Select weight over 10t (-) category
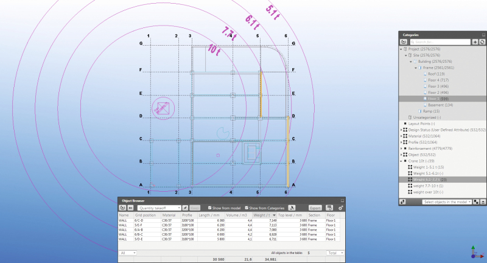The image size is (487, 263). coord(428,192)
